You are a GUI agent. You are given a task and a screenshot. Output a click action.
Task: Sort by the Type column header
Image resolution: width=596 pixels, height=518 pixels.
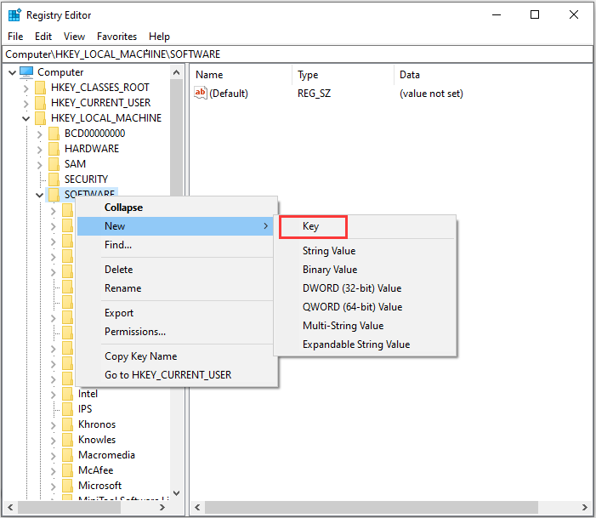click(x=308, y=75)
